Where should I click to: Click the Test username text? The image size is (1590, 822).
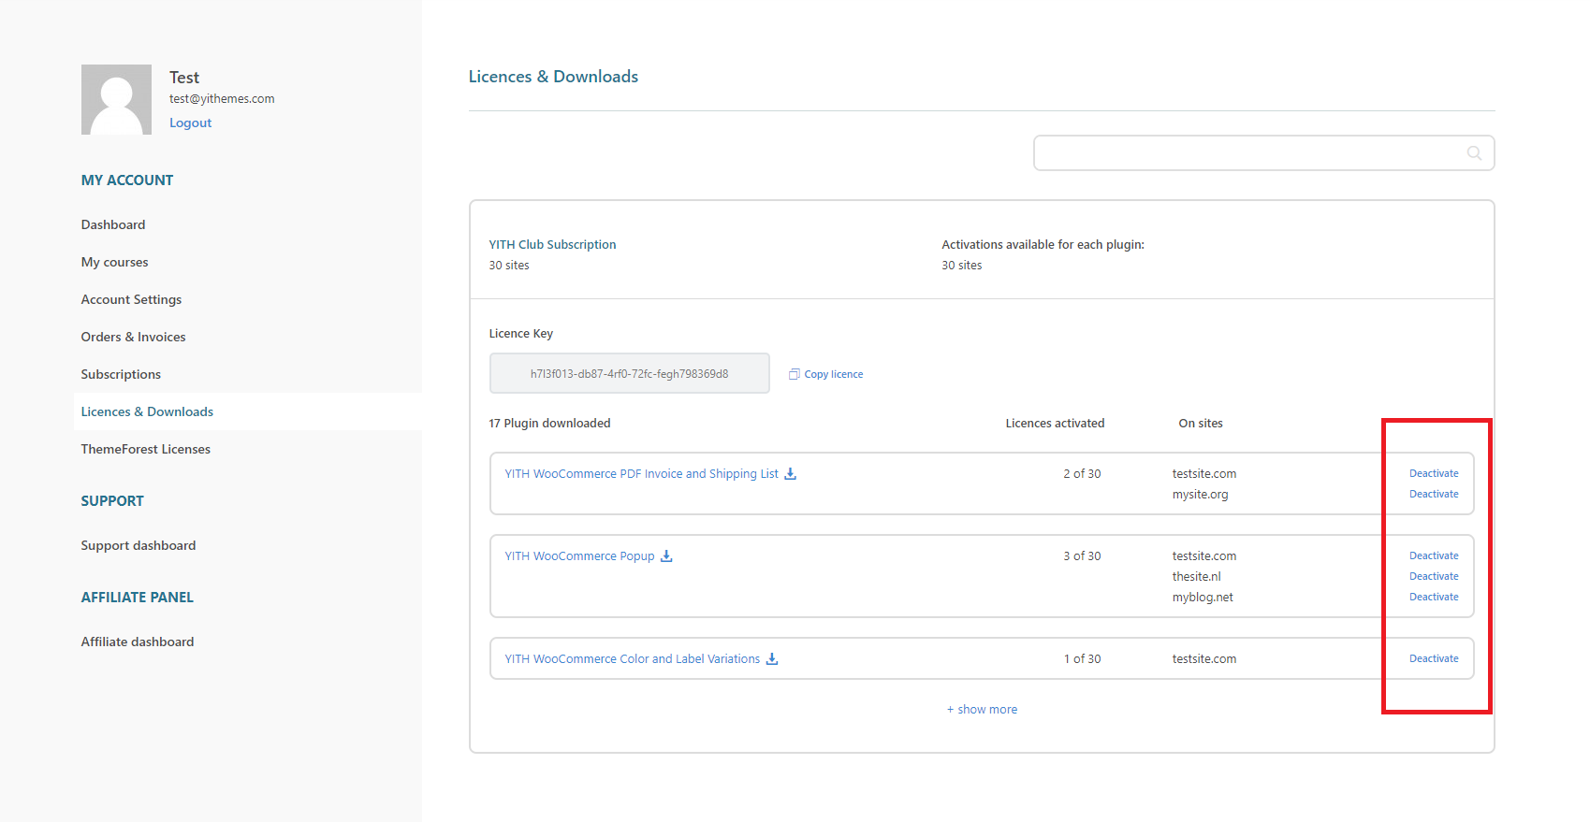point(184,78)
